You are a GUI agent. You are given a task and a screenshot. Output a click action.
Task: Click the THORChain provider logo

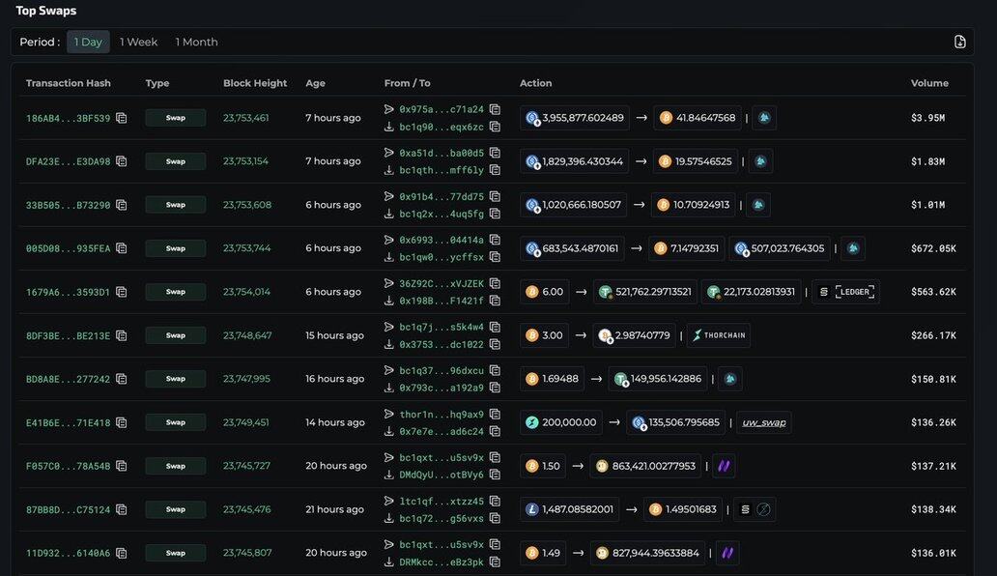tap(718, 335)
